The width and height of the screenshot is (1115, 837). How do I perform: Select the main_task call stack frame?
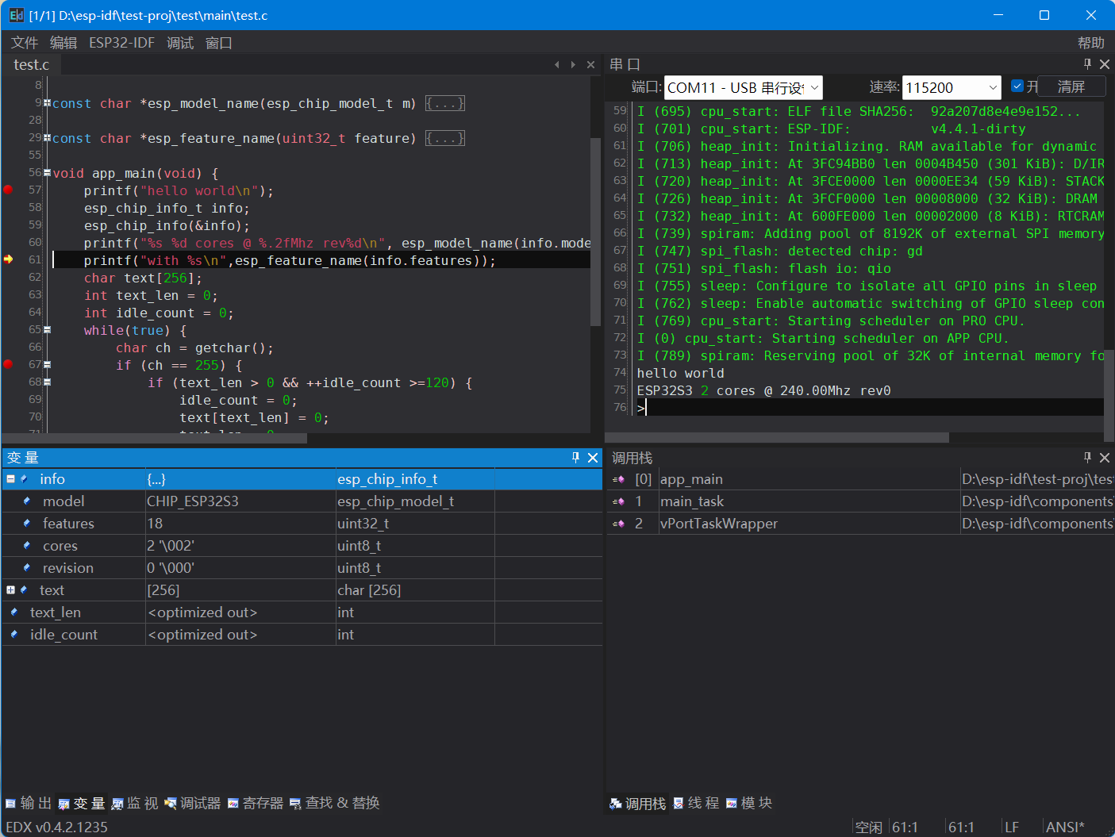coord(692,501)
